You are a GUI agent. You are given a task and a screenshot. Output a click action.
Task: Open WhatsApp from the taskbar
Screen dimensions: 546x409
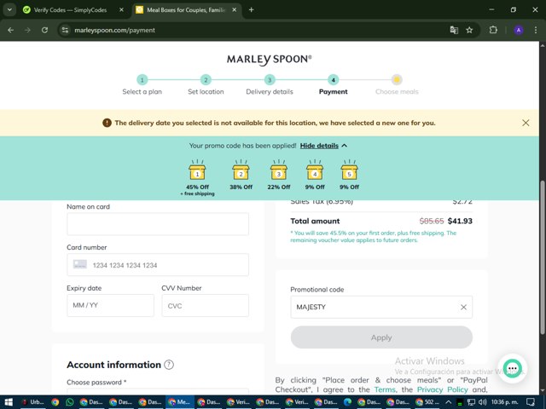click(70, 402)
